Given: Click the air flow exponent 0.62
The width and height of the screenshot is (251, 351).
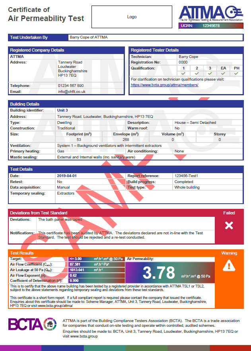Looking at the screenshot, I should (73, 275).
